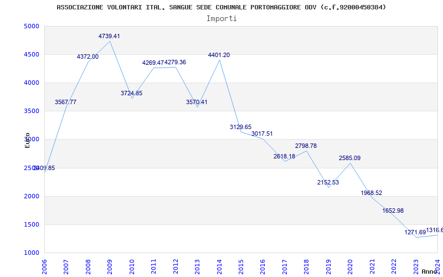443x277 pixels.
Task: Select the data label 2618.18
Action: (x=284, y=156)
